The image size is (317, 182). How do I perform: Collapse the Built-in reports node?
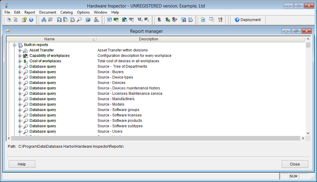[14, 45]
